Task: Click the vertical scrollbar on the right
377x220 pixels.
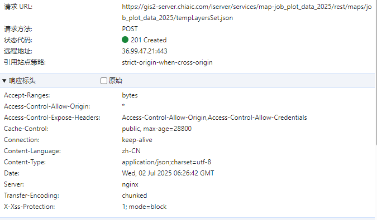Action: tap(376, 72)
